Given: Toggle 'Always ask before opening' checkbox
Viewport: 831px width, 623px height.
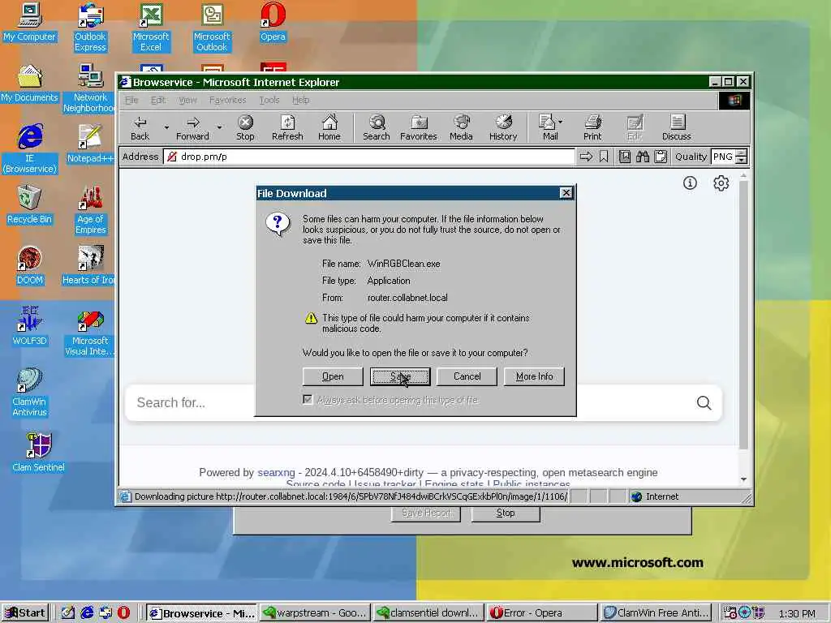Looking at the screenshot, I should (x=308, y=399).
